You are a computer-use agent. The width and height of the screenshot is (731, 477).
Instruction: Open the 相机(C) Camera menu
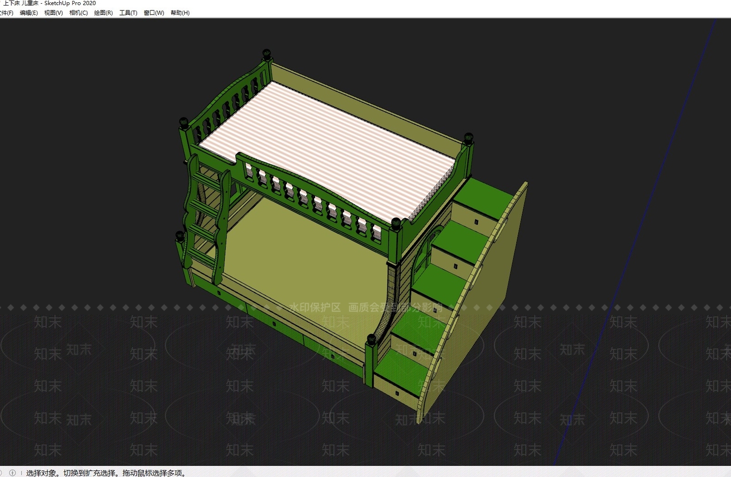click(x=79, y=13)
